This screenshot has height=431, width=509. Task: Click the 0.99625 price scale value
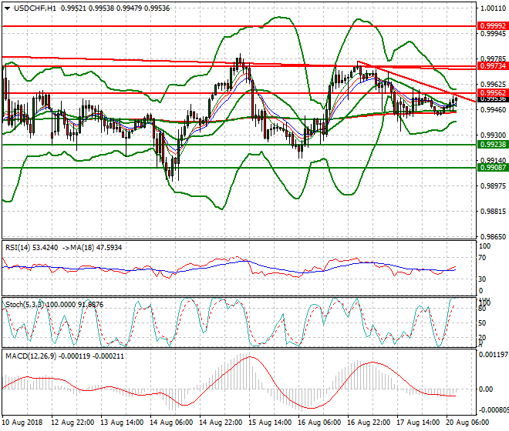[x=493, y=85]
